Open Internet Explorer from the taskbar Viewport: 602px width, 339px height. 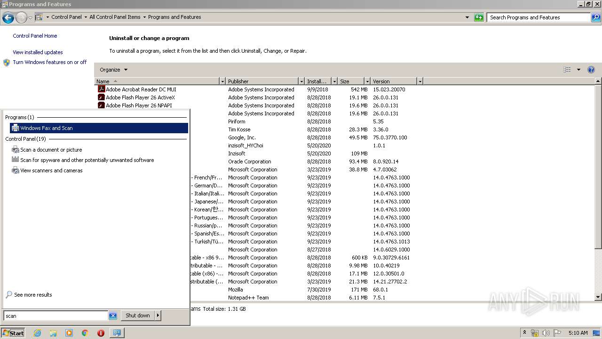click(37, 333)
